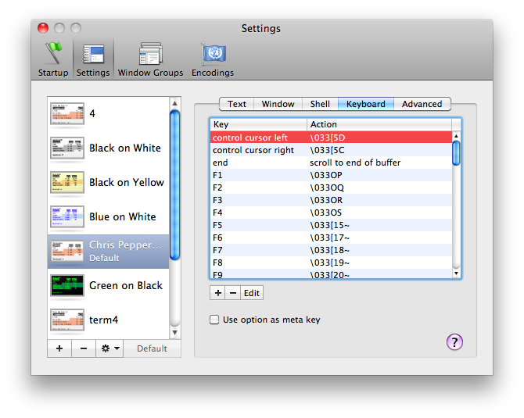Screen dimensions: 524x418
Task: Click Edit for the selected key
Action: click(252, 293)
